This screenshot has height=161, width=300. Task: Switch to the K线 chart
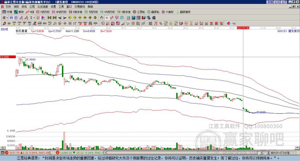(30, 12)
